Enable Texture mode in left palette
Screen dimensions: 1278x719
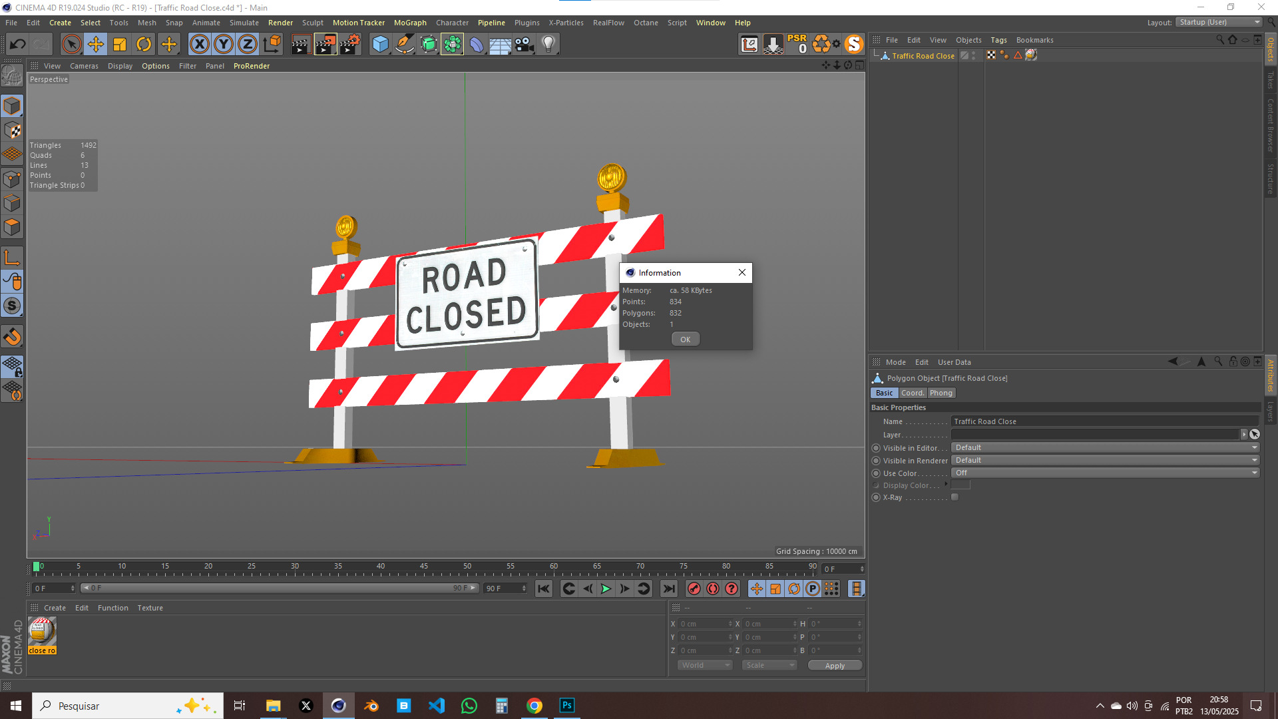(12, 130)
